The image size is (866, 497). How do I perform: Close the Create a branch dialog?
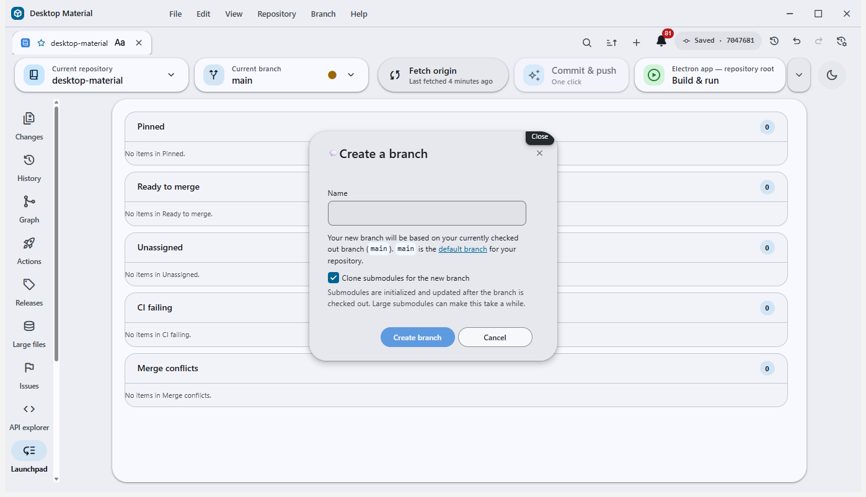point(539,153)
